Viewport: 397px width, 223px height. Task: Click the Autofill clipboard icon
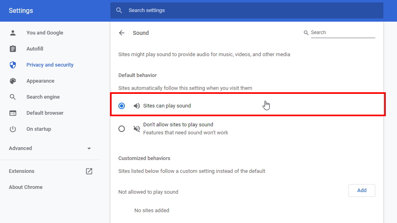[13, 49]
